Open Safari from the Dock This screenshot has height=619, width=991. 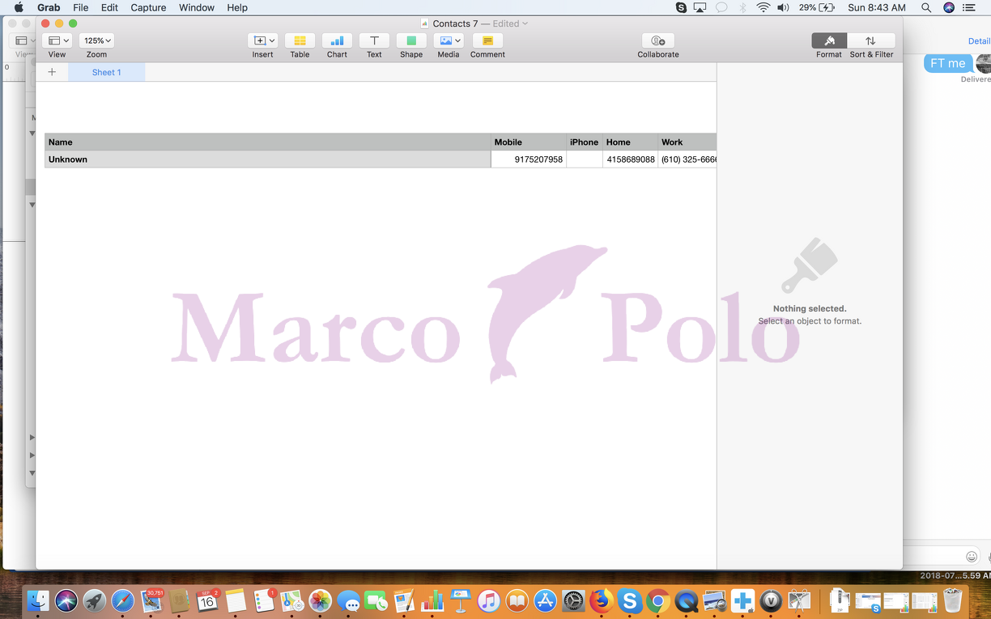point(122,600)
